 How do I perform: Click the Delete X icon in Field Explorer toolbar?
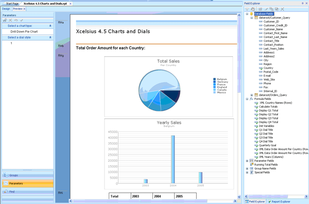tap(282, 9)
